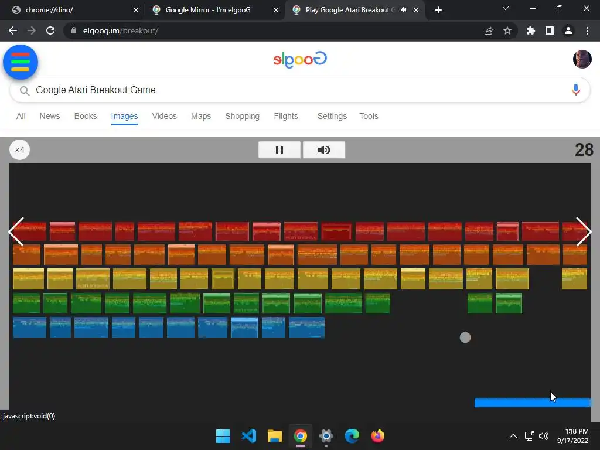Click Chrome icon in taskbar

point(301,436)
